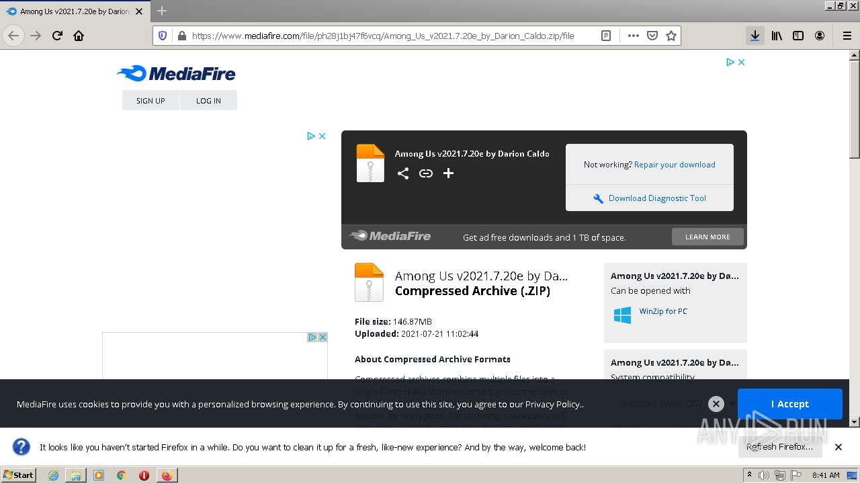Save page to Pocket

click(652, 36)
